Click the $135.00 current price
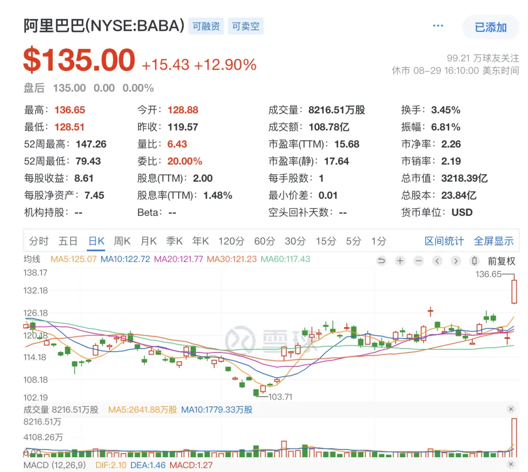528x472 pixels. 80,60
